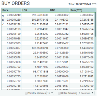The width and height of the screenshot is (100, 98).
Task: Click the total 70.99759341 BTC label
Action: (x=82, y=4)
